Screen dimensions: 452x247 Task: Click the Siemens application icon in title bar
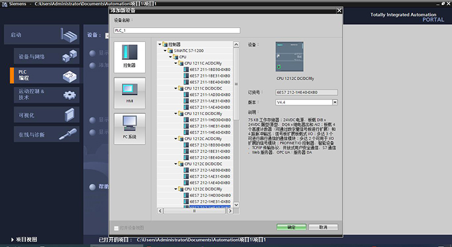[x=4, y=4]
